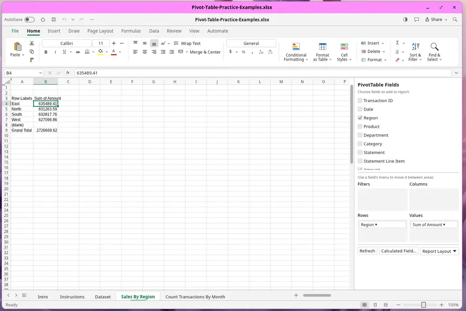466x311 pixels.
Task: Check the Date field checkbox
Action: (360, 109)
